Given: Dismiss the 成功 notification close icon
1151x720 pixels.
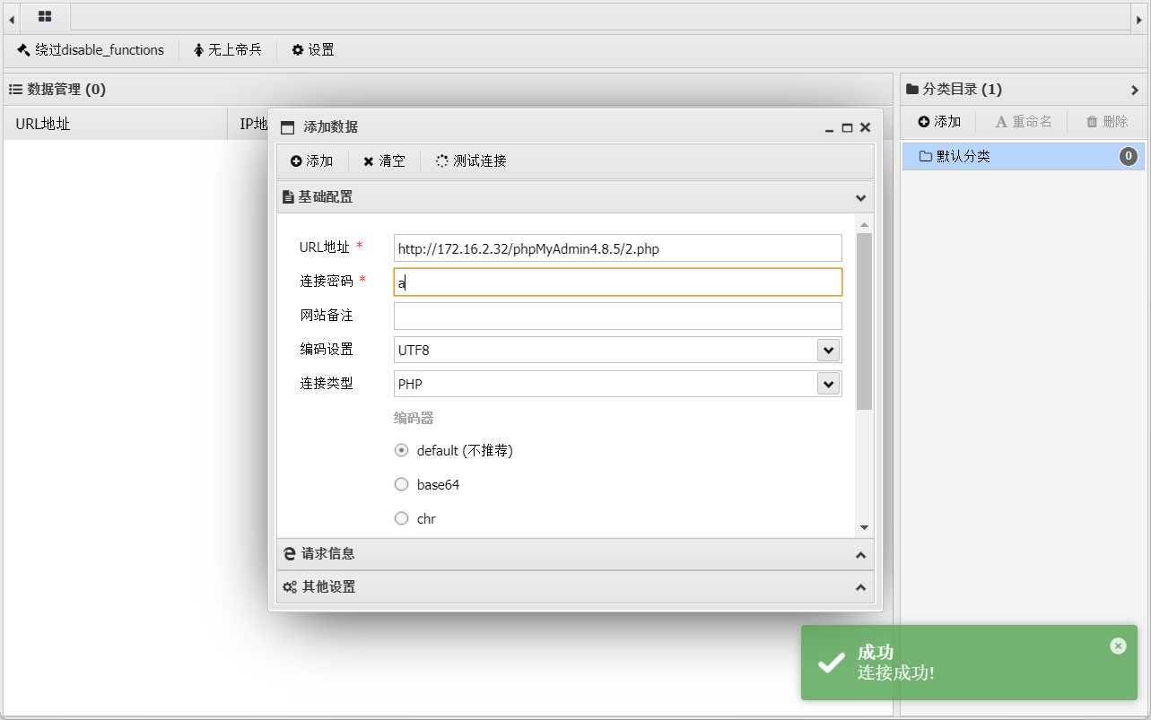Looking at the screenshot, I should click(1118, 646).
